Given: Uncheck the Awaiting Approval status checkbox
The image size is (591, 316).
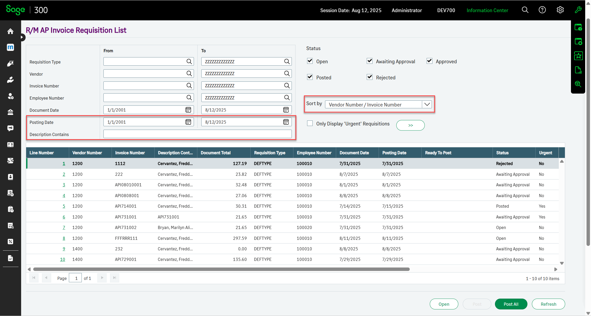Looking at the screenshot, I should 370,61.
